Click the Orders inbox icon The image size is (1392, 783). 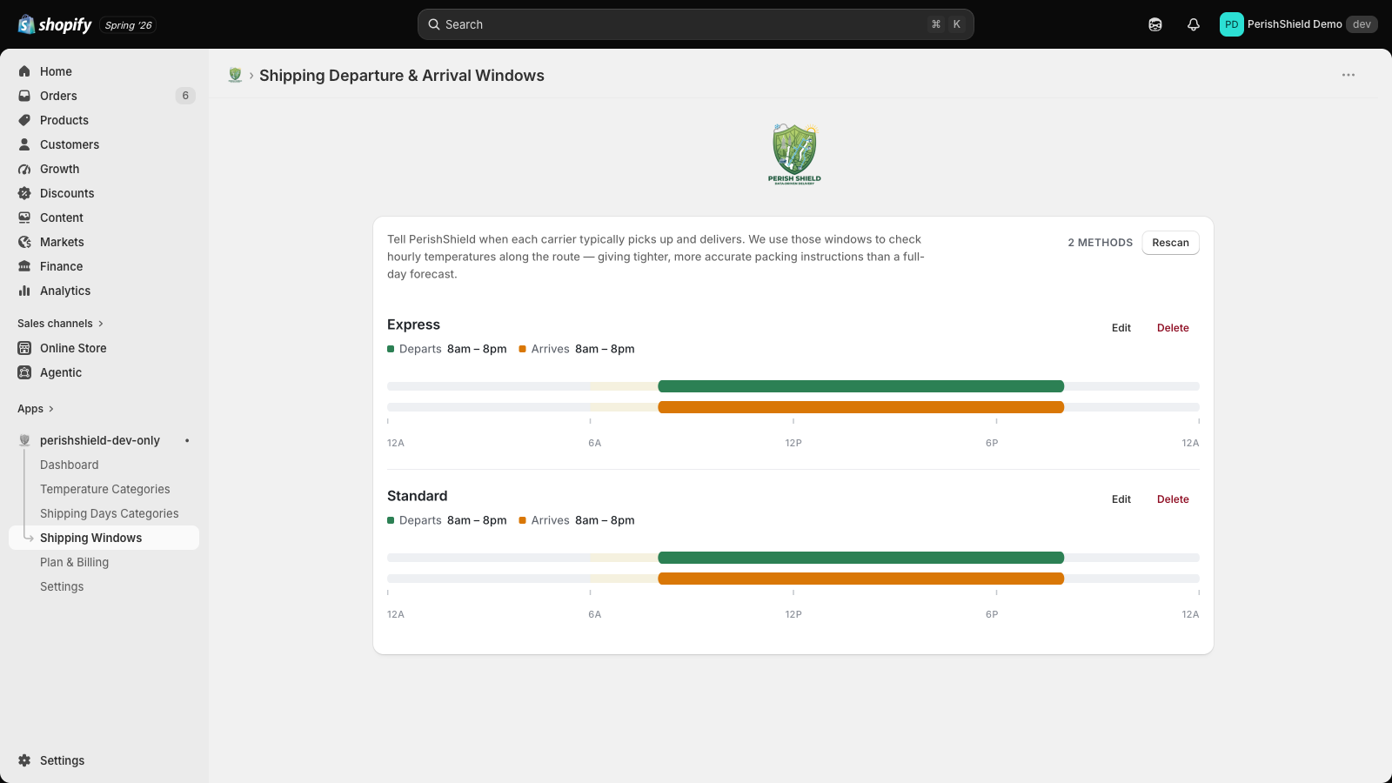click(24, 96)
